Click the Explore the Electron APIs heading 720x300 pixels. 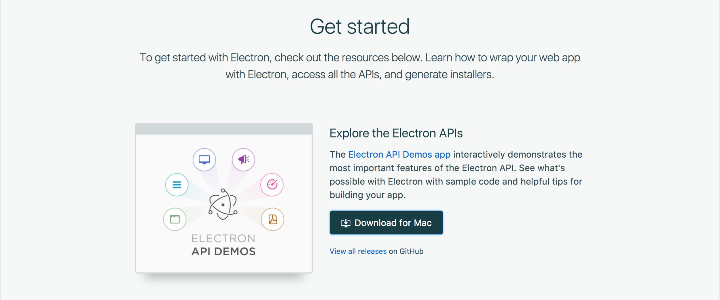click(396, 133)
